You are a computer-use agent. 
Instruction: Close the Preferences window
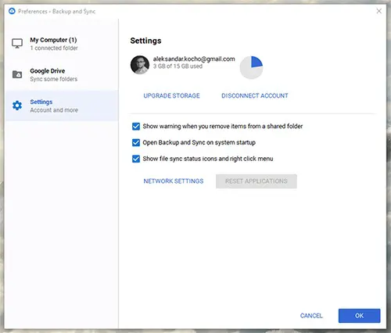(x=379, y=11)
